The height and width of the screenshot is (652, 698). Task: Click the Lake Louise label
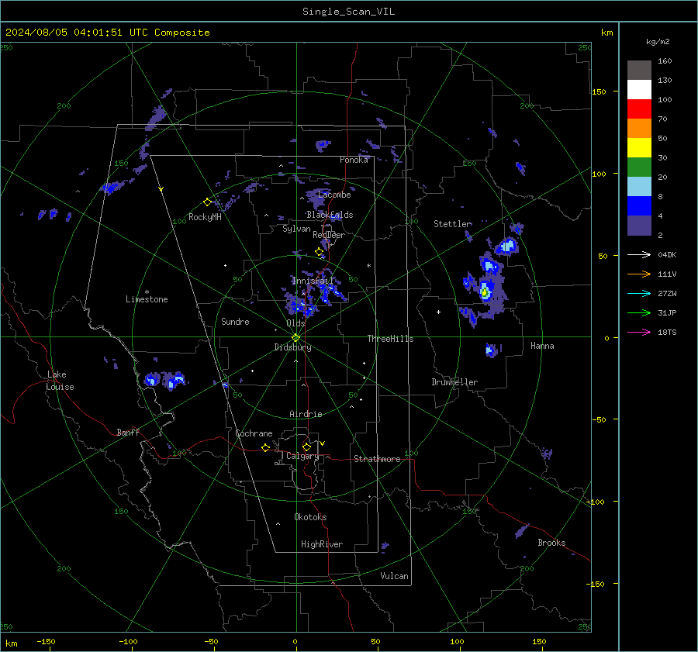[x=60, y=381]
